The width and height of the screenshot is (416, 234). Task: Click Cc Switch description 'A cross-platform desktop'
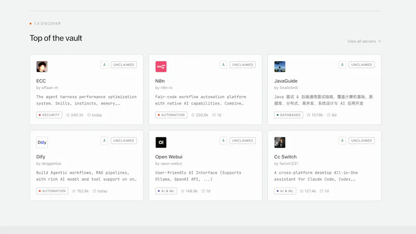point(316,176)
